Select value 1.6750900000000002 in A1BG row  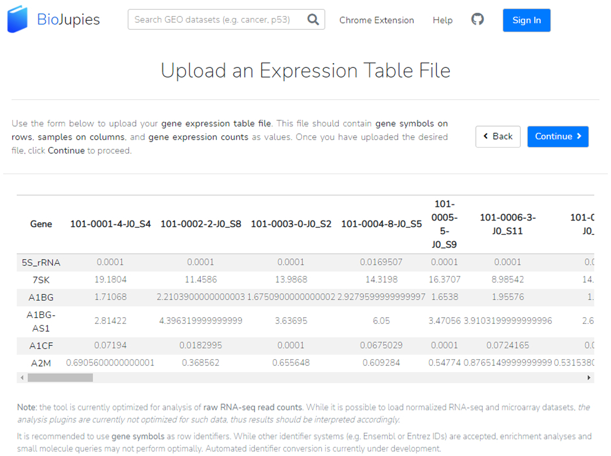pos(291,297)
